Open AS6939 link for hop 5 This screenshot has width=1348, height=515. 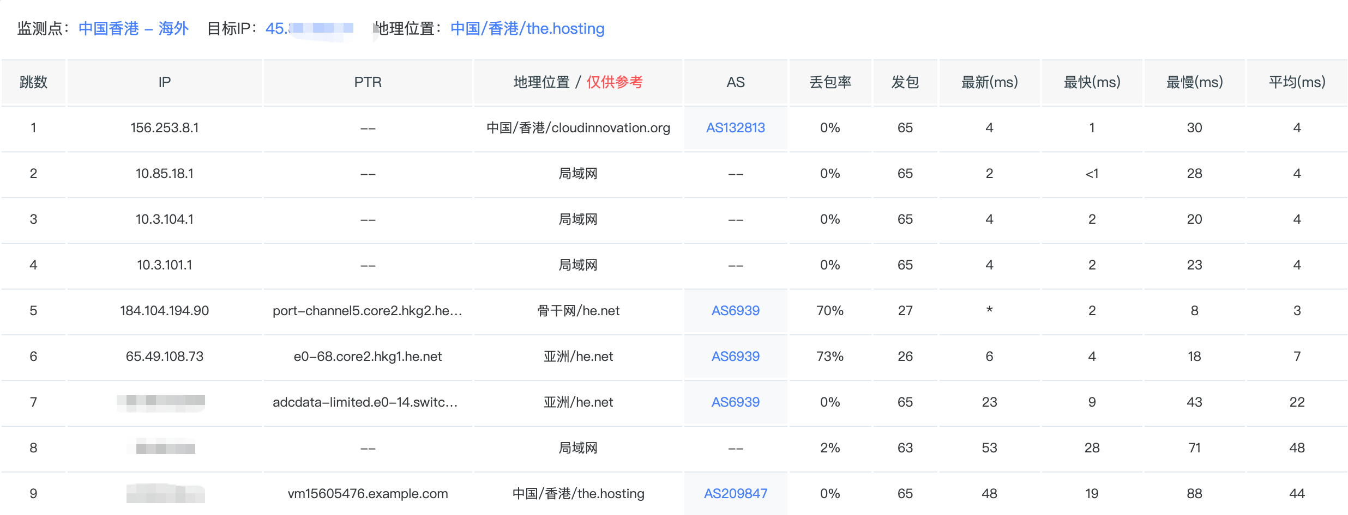(735, 311)
